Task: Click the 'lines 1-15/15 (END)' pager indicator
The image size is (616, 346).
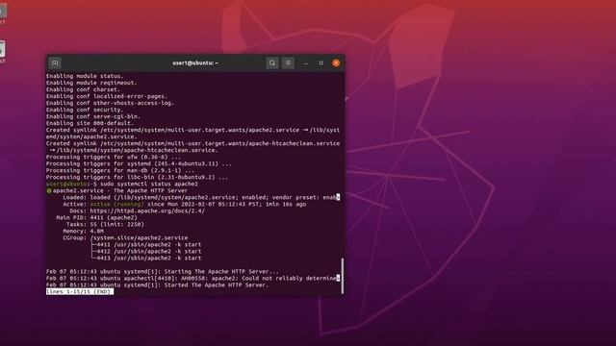Action: tap(80, 291)
